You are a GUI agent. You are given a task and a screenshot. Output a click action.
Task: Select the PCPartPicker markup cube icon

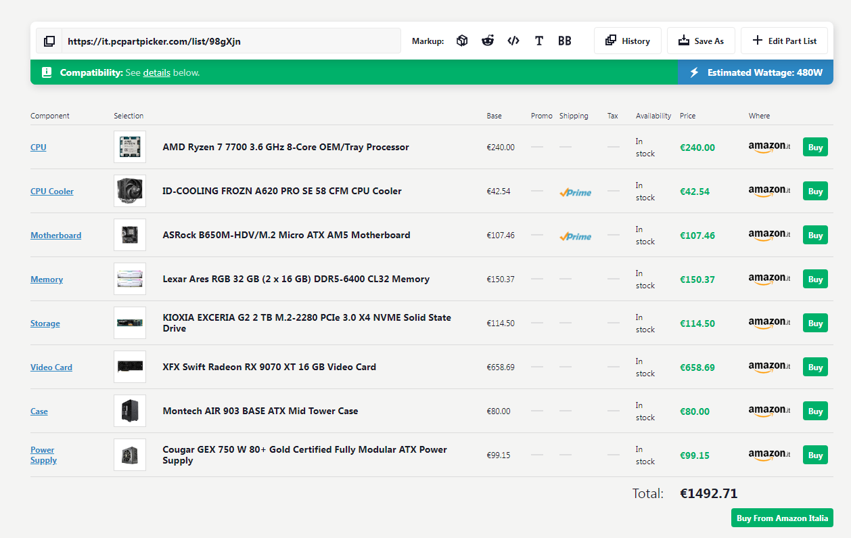click(462, 41)
